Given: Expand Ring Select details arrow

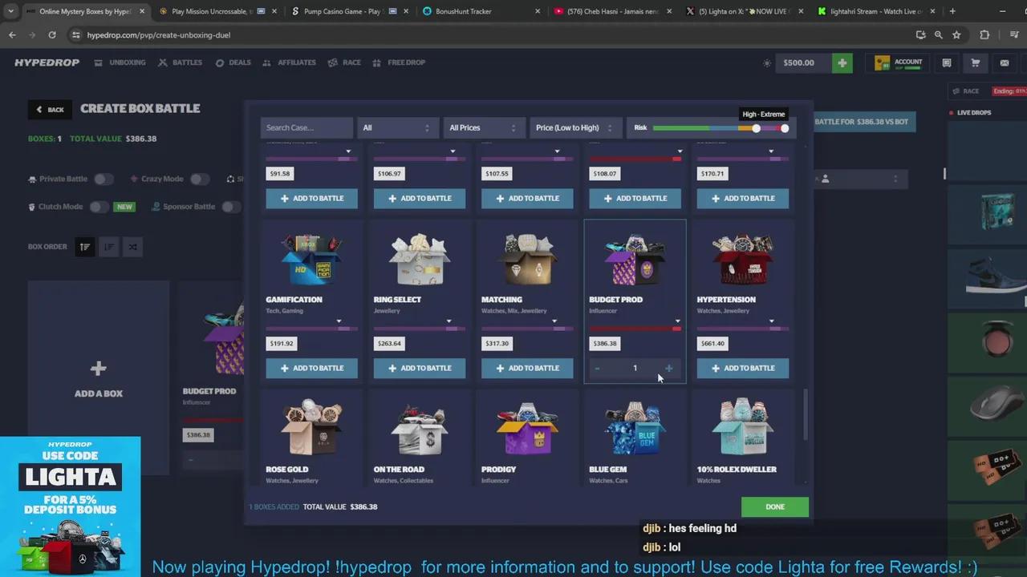Looking at the screenshot, I should point(449,321).
